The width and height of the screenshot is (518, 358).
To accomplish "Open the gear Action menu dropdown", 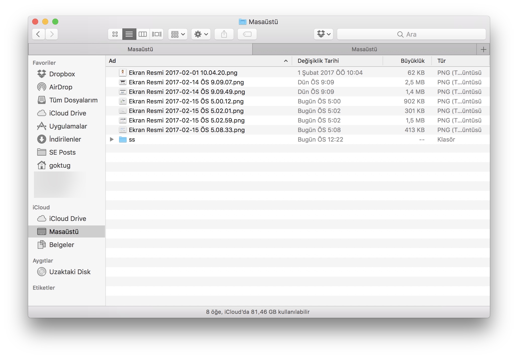I will point(201,34).
